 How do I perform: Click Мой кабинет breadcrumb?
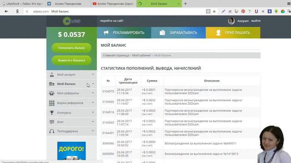pyautogui.click(x=141, y=55)
